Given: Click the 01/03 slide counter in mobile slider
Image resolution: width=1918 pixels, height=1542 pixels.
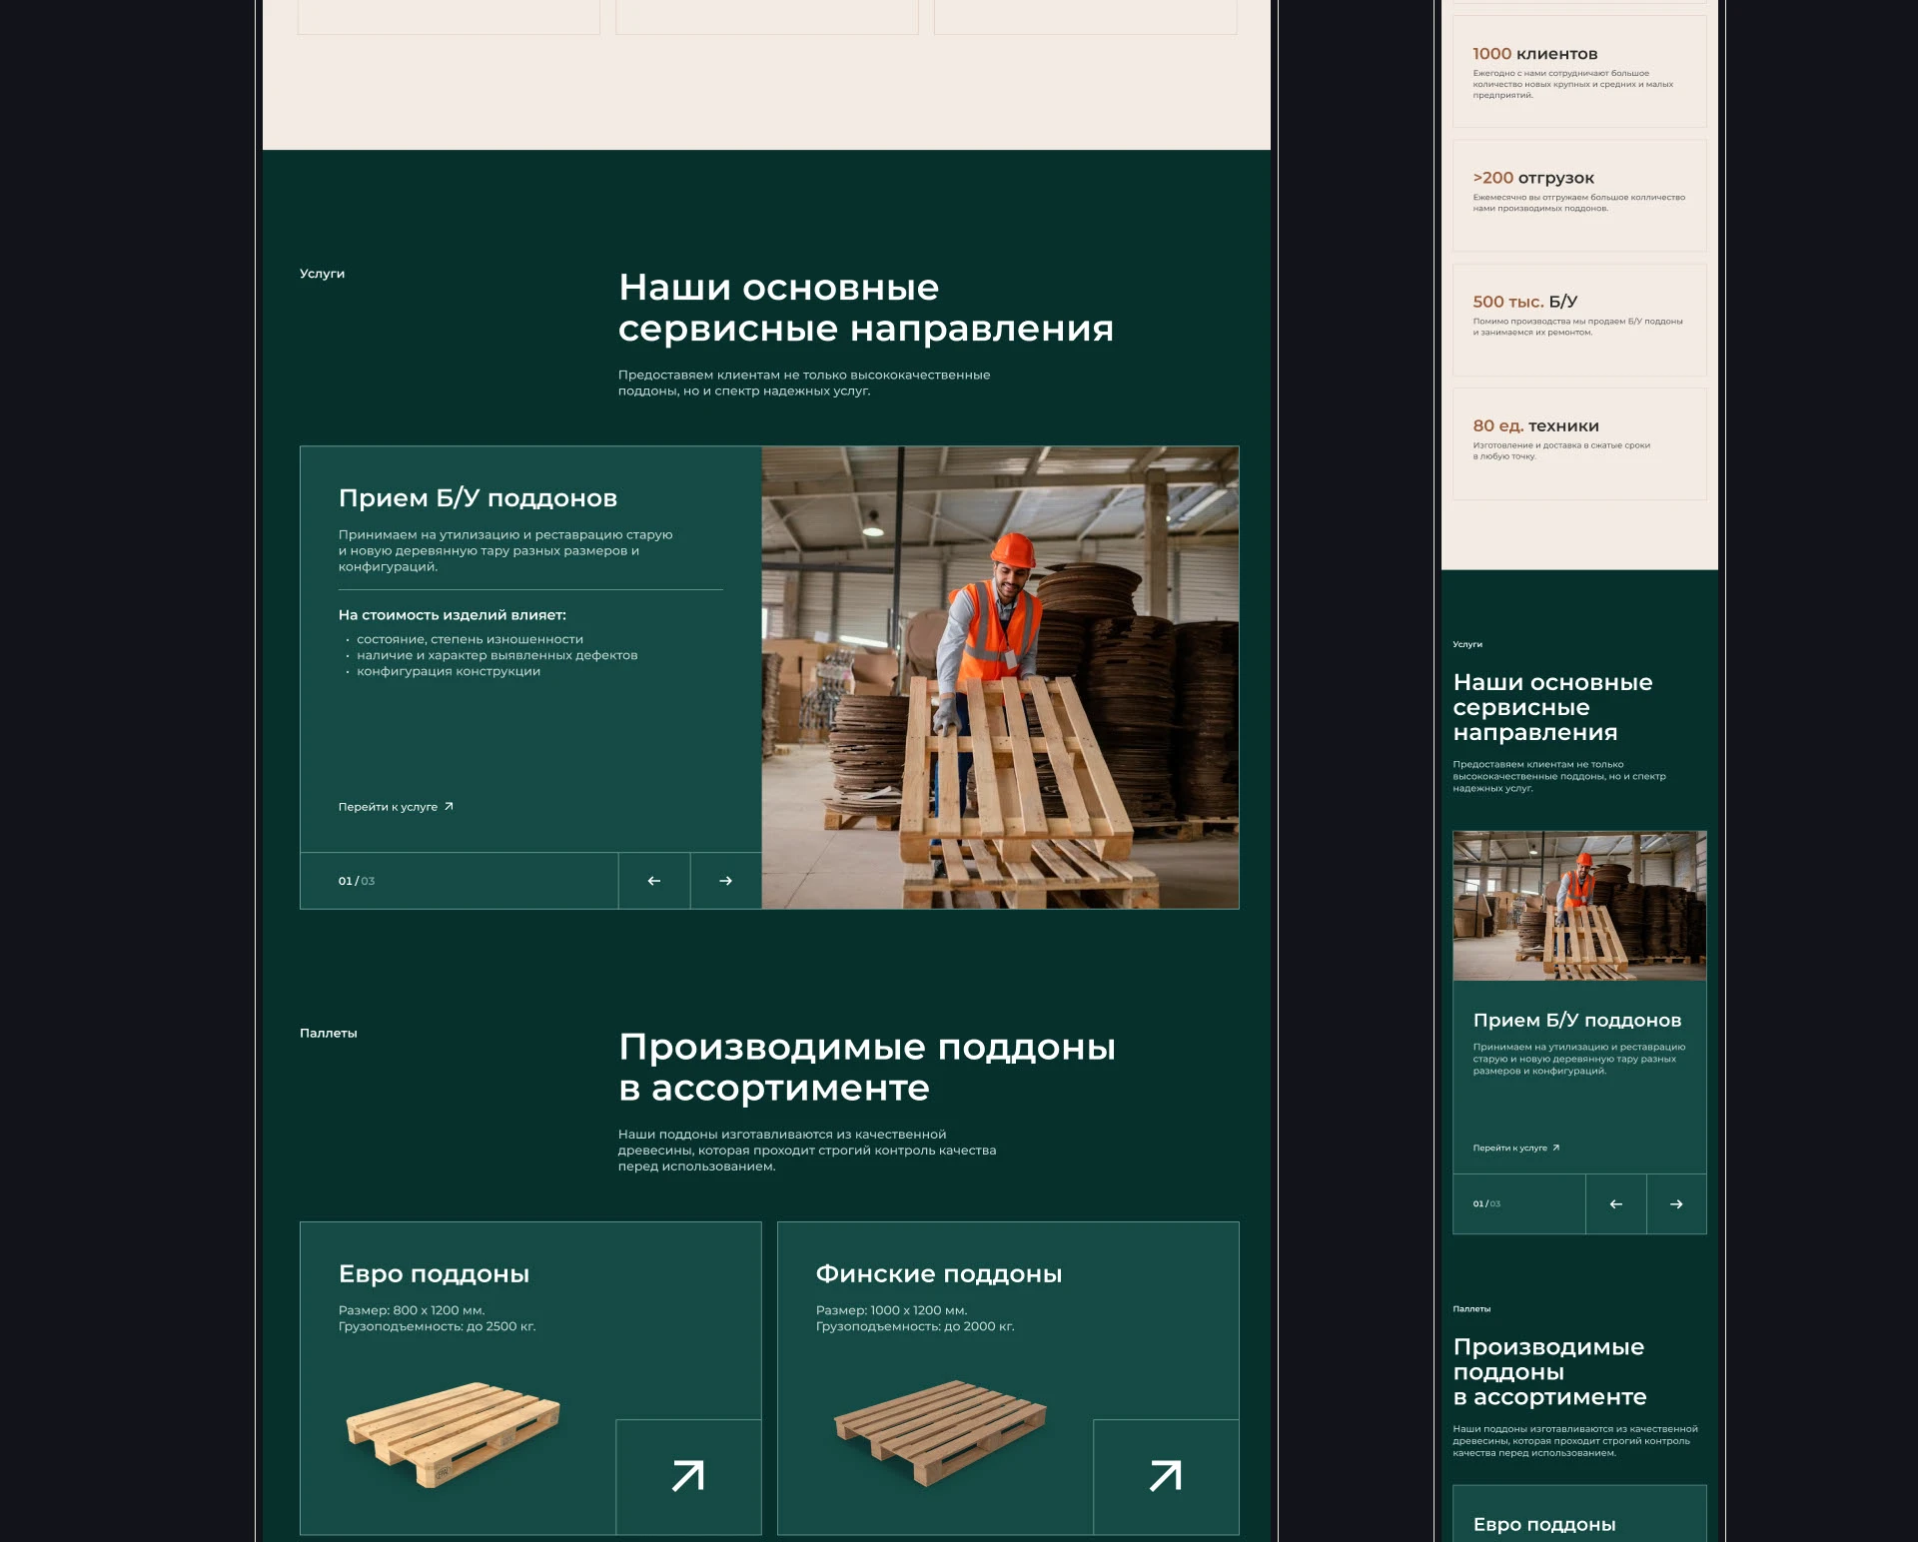Looking at the screenshot, I should pyautogui.click(x=1486, y=1204).
